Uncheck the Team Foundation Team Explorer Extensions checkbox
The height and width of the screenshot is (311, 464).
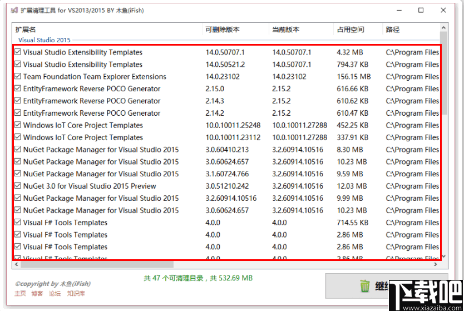pos(18,76)
